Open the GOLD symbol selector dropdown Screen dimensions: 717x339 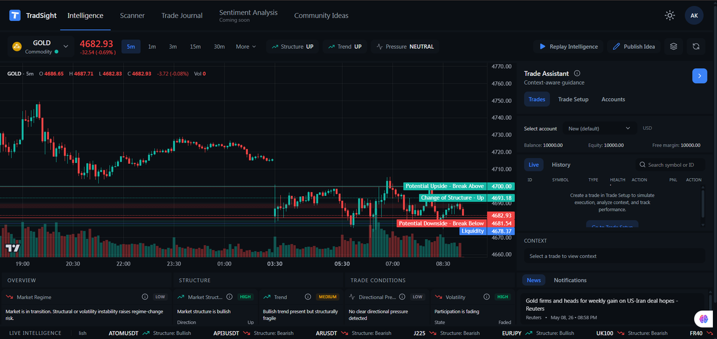[x=41, y=47]
